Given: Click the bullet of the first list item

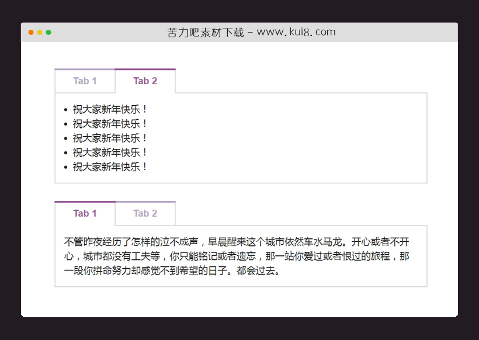Looking at the screenshot, I should click(x=65, y=109).
